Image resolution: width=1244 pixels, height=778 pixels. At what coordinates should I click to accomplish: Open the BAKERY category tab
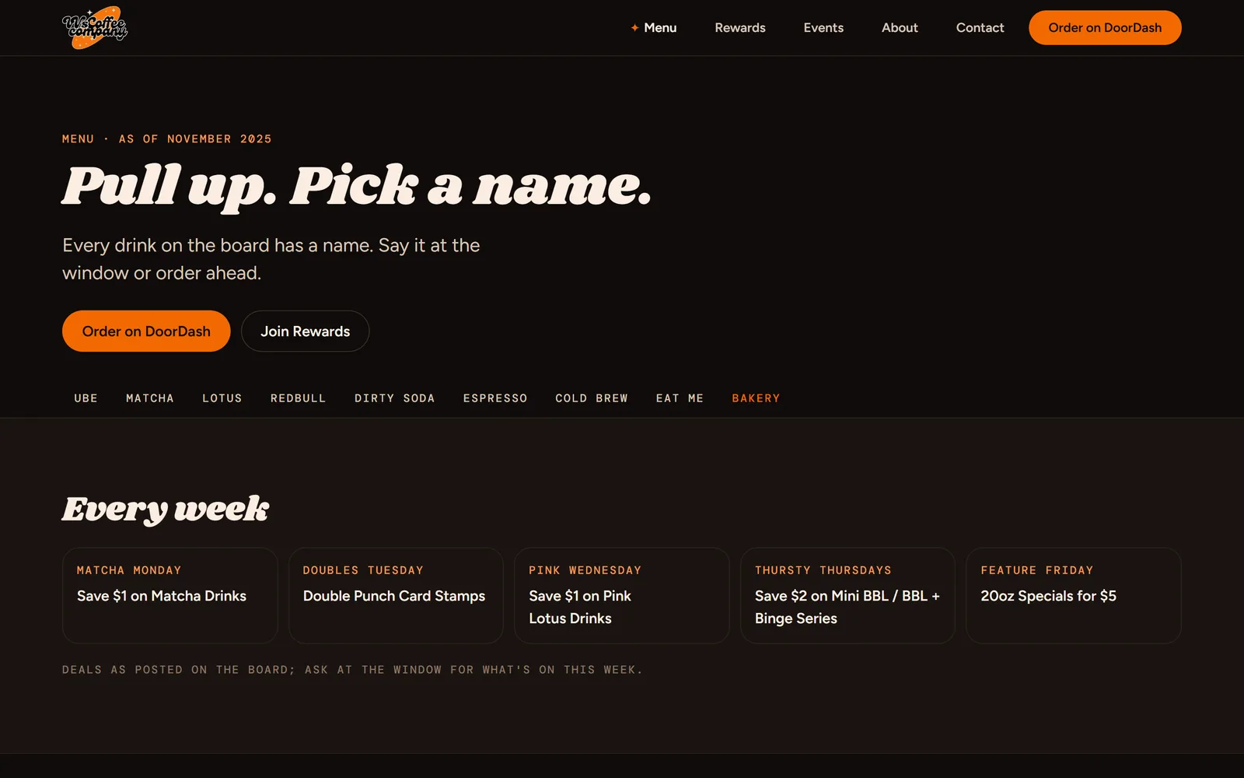(756, 398)
